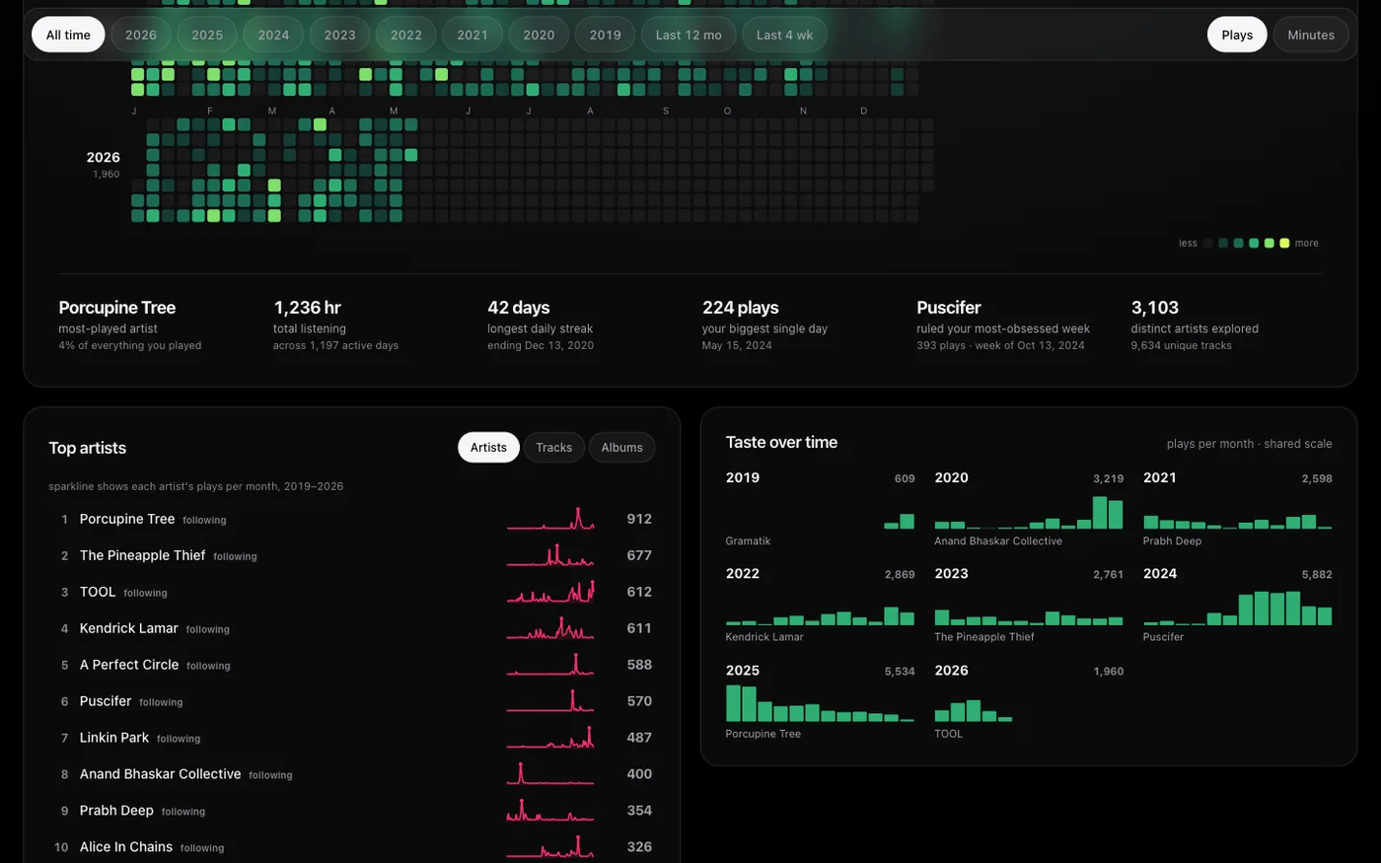Toggle the following tag beside Linkin Park

coord(179,739)
